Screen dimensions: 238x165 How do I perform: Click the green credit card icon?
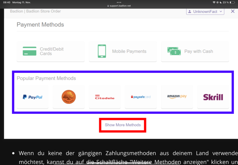[29, 51]
